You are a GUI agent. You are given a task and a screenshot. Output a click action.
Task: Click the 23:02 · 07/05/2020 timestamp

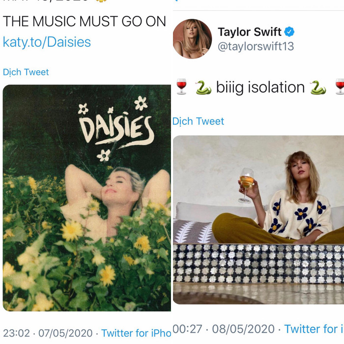click(48, 333)
